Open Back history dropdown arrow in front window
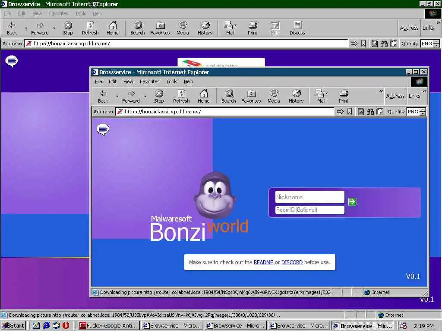This screenshot has height=331, width=442. [x=117, y=96]
